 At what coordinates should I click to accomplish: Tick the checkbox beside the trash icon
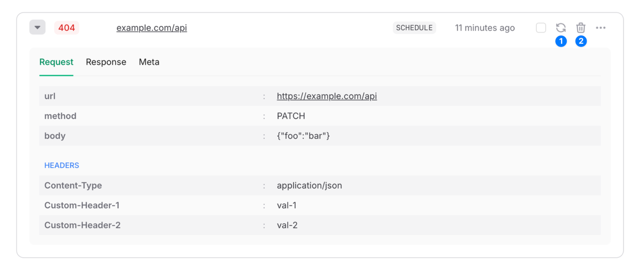[x=541, y=28]
